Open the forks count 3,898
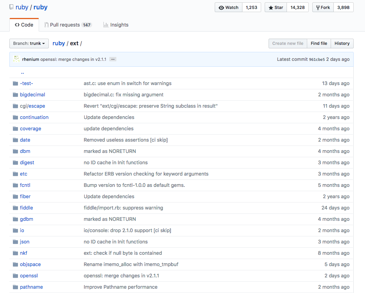 [x=344, y=7]
